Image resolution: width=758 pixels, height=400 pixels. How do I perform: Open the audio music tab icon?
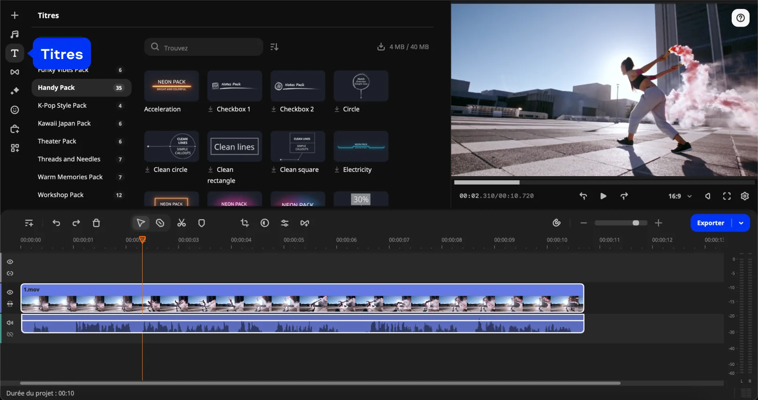click(x=15, y=34)
